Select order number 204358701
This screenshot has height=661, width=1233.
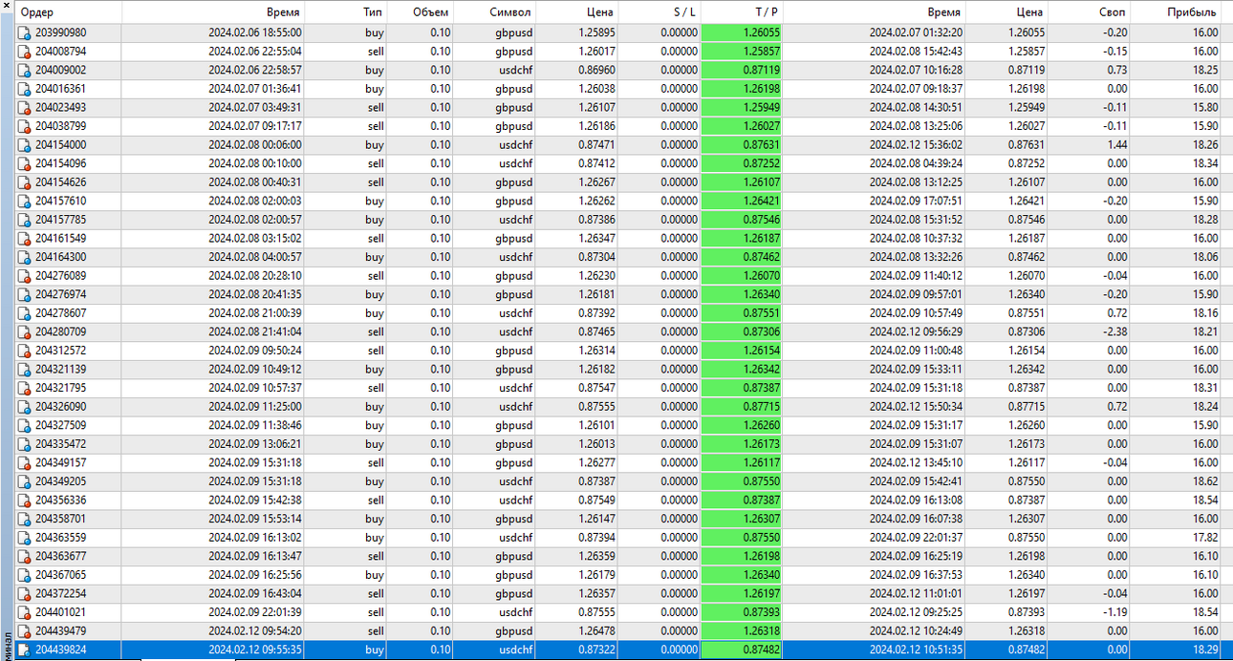click(60, 519)
